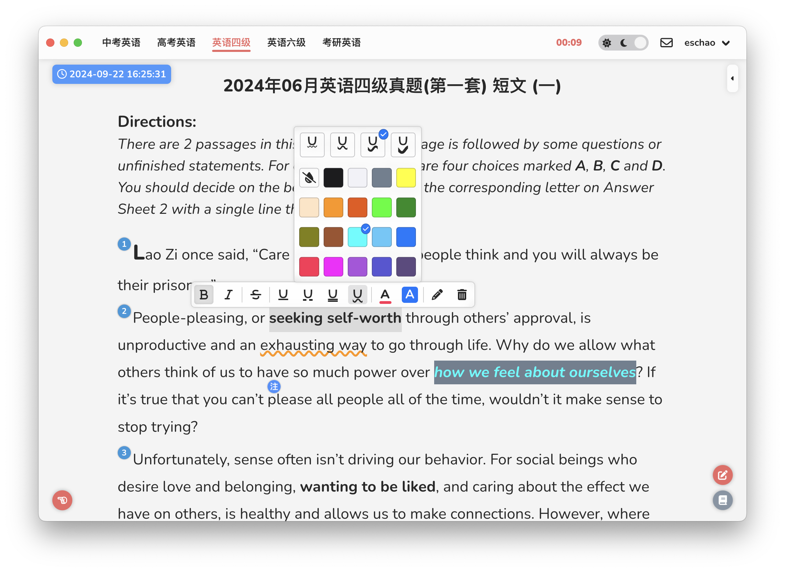Pick the bright green color swatch
Screen dimensions: 785x572
(x=382, y=207)
